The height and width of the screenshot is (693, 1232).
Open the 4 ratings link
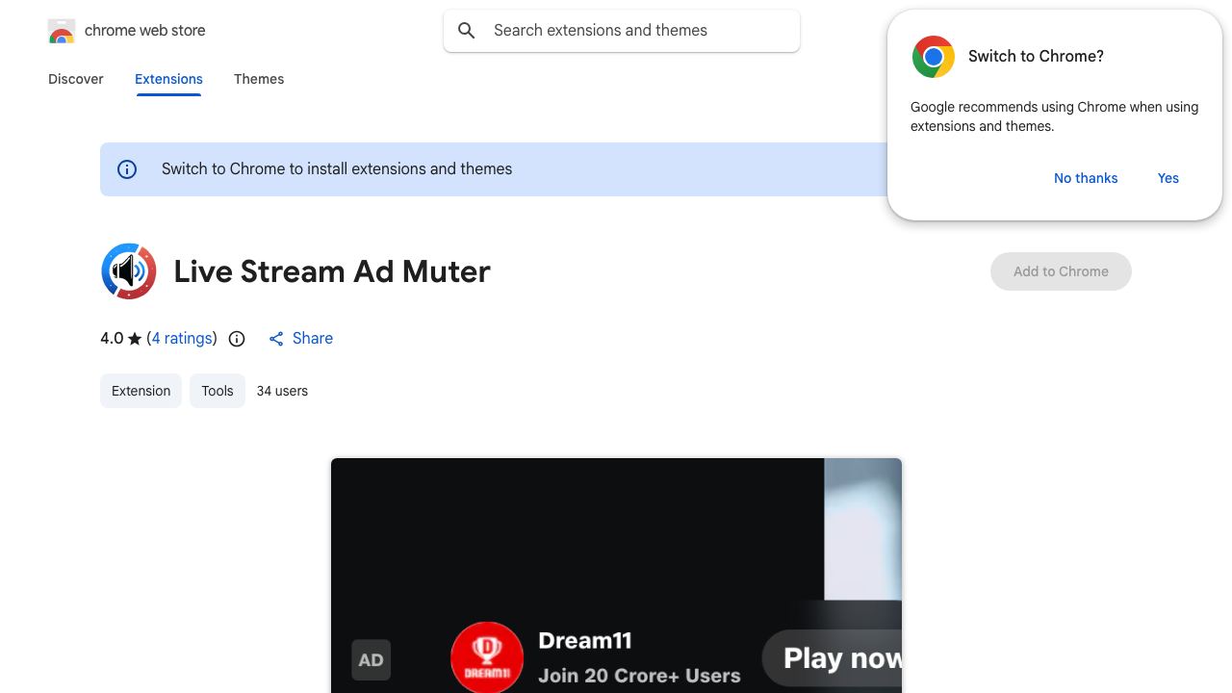click(183, 339)
